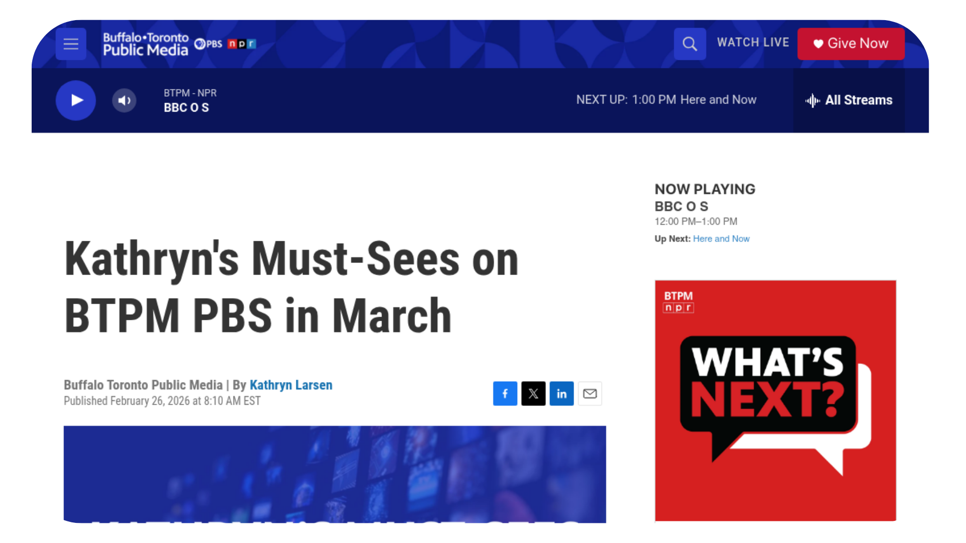Select WATCH LIVE
966x543 pixels.
(753, 42)
